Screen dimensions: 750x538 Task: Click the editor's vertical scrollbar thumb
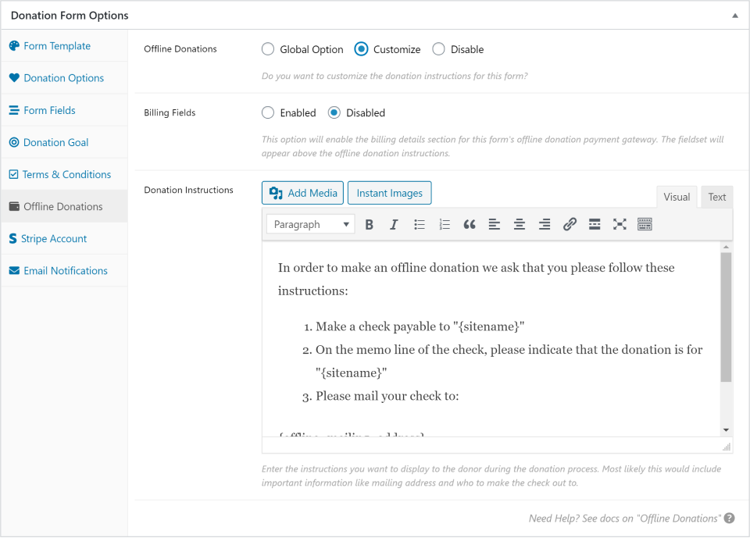(726, 317)
